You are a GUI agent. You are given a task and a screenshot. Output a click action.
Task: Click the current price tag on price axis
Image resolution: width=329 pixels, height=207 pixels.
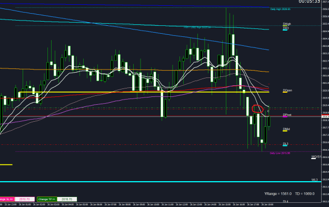(325, 116)
